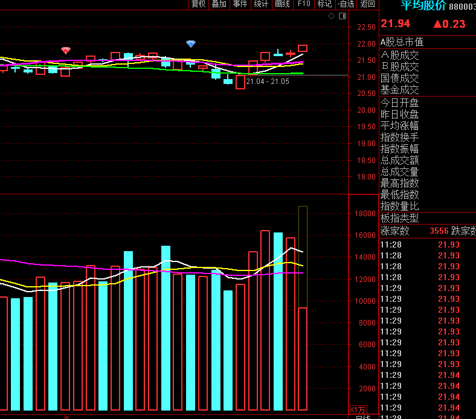Click the 返回 back button
The image size is (476, 419).
click(x=367, y=4)
